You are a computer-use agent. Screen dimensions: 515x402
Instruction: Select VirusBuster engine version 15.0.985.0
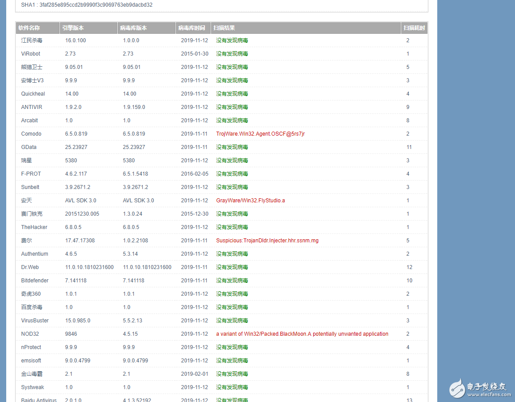[x=78, y=321]
